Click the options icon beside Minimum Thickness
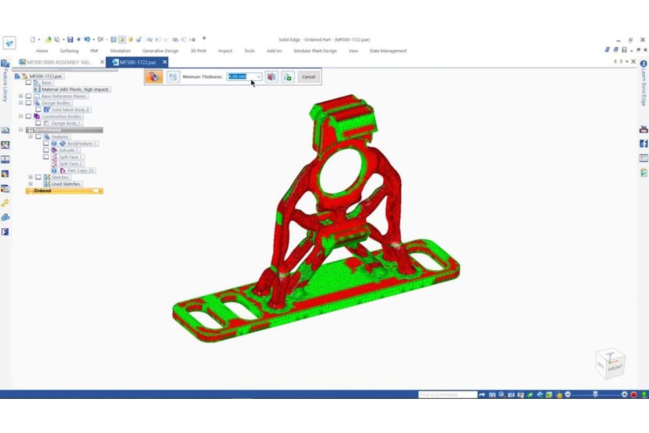 tap(173, 77)
